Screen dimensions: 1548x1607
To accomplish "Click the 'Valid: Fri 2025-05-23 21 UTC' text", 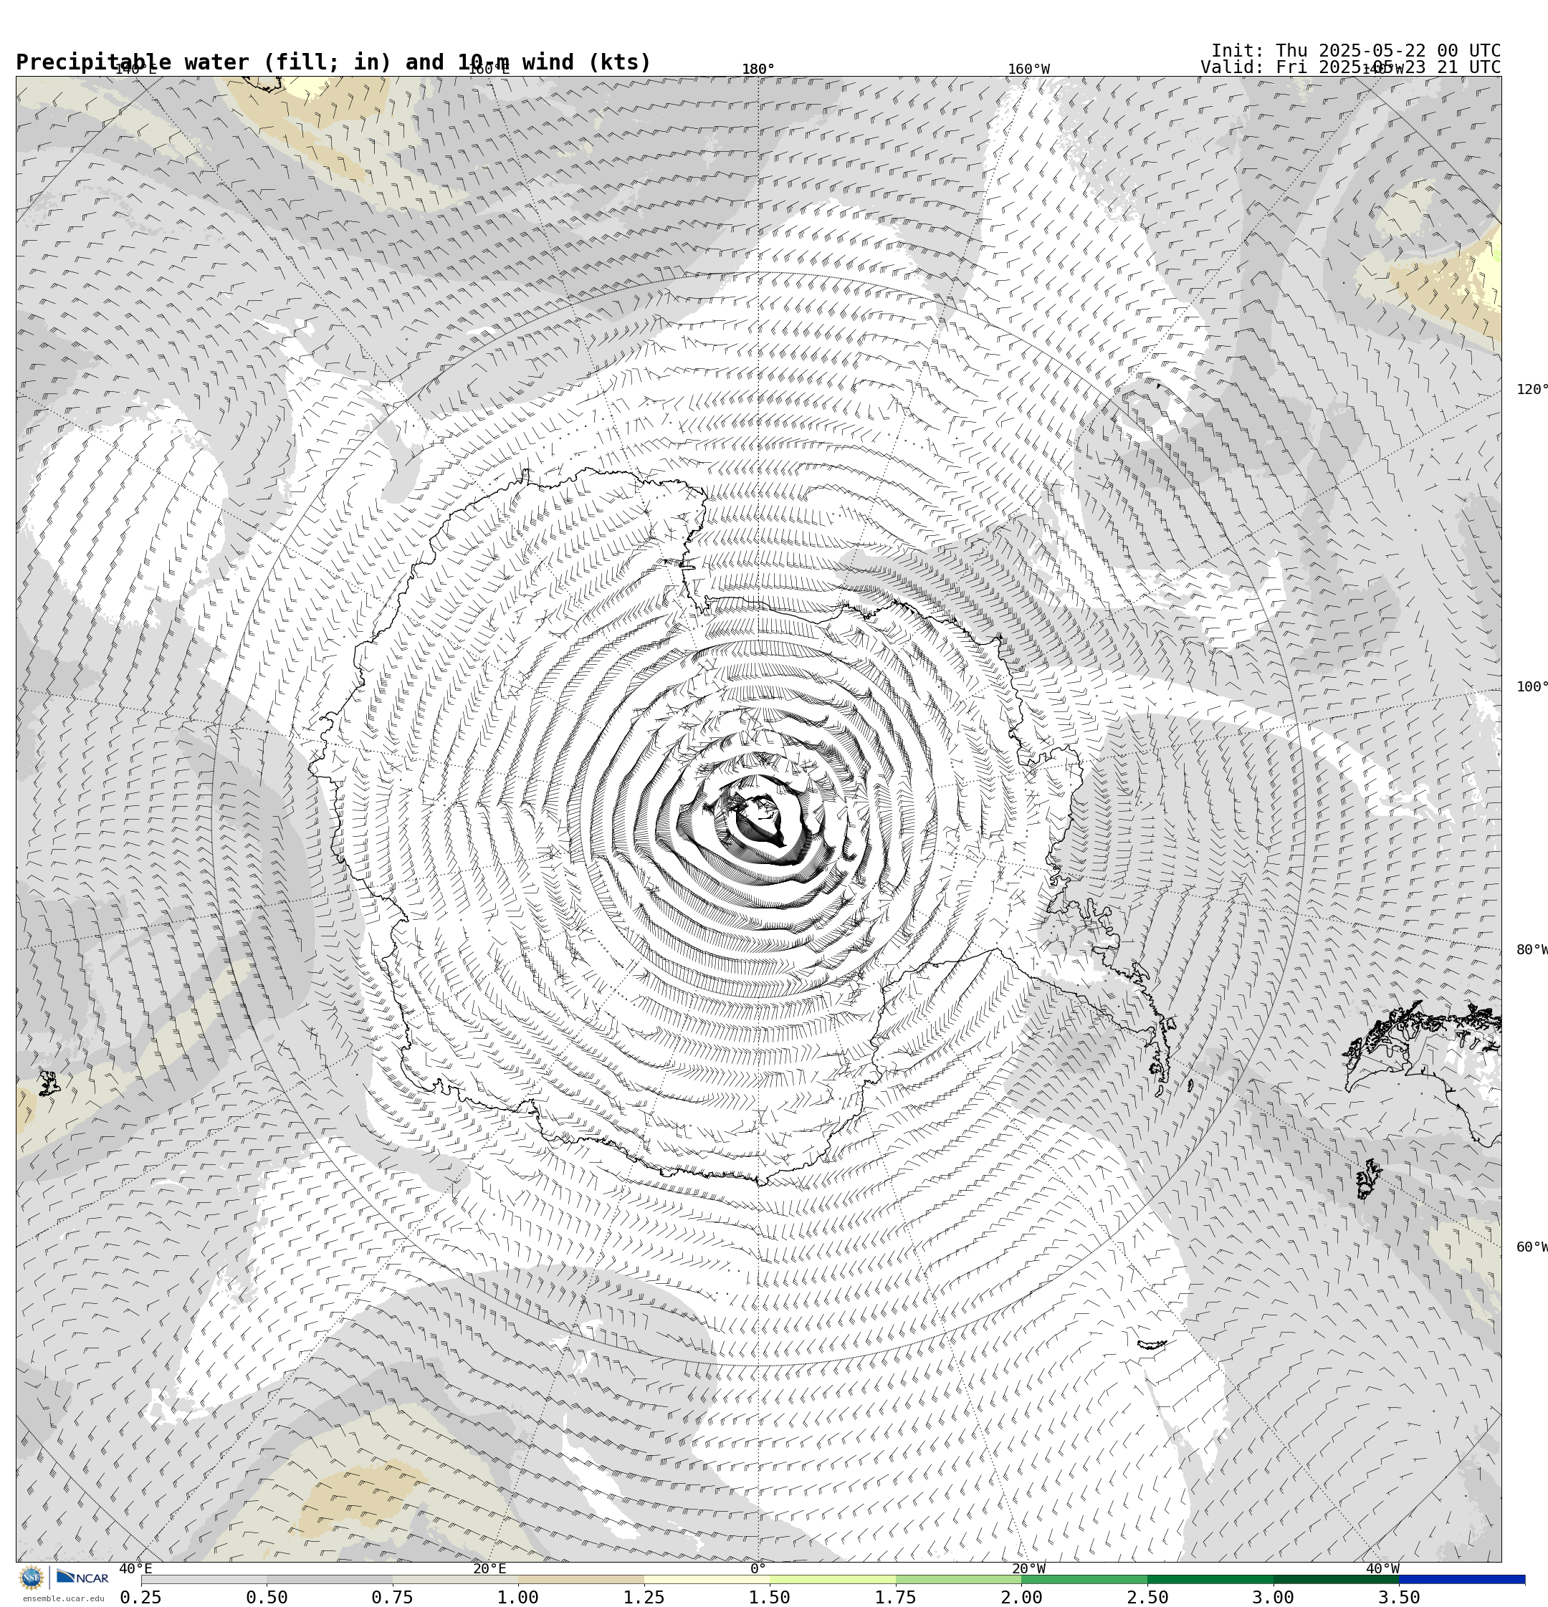I will (x=1350, y=67).
